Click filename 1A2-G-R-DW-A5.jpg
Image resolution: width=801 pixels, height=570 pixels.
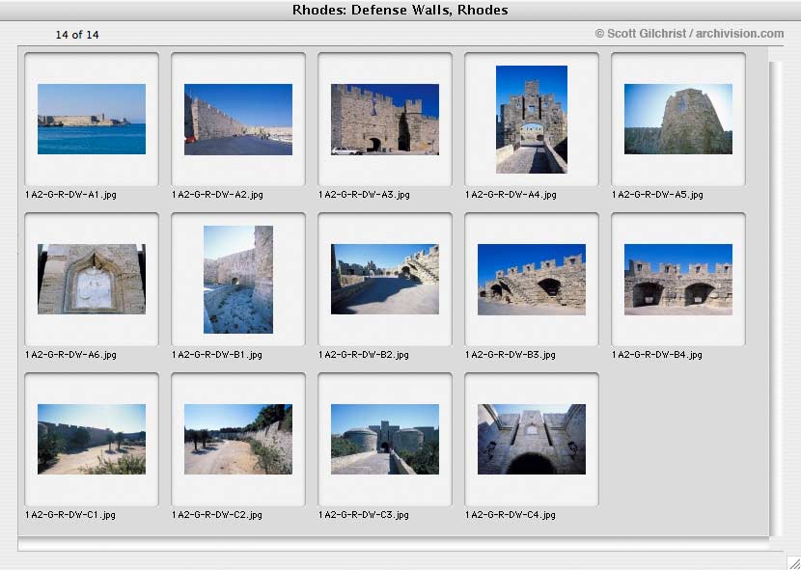[x=657, y=195]
